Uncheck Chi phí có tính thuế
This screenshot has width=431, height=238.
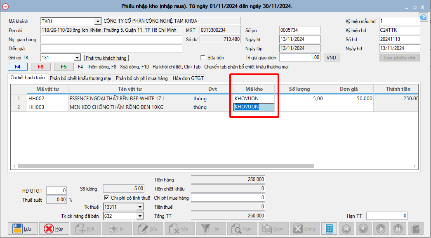[107, 198]
